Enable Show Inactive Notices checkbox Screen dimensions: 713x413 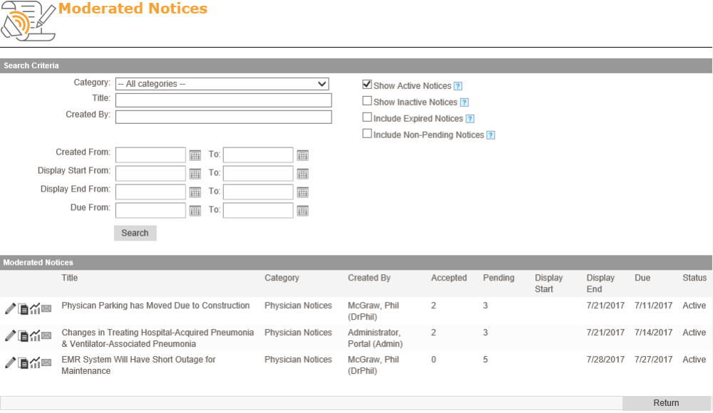(367, 101)
